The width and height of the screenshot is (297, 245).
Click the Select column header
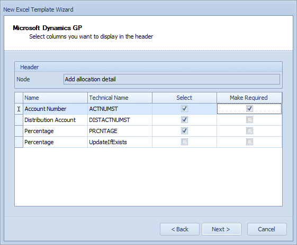coord(184,98)
